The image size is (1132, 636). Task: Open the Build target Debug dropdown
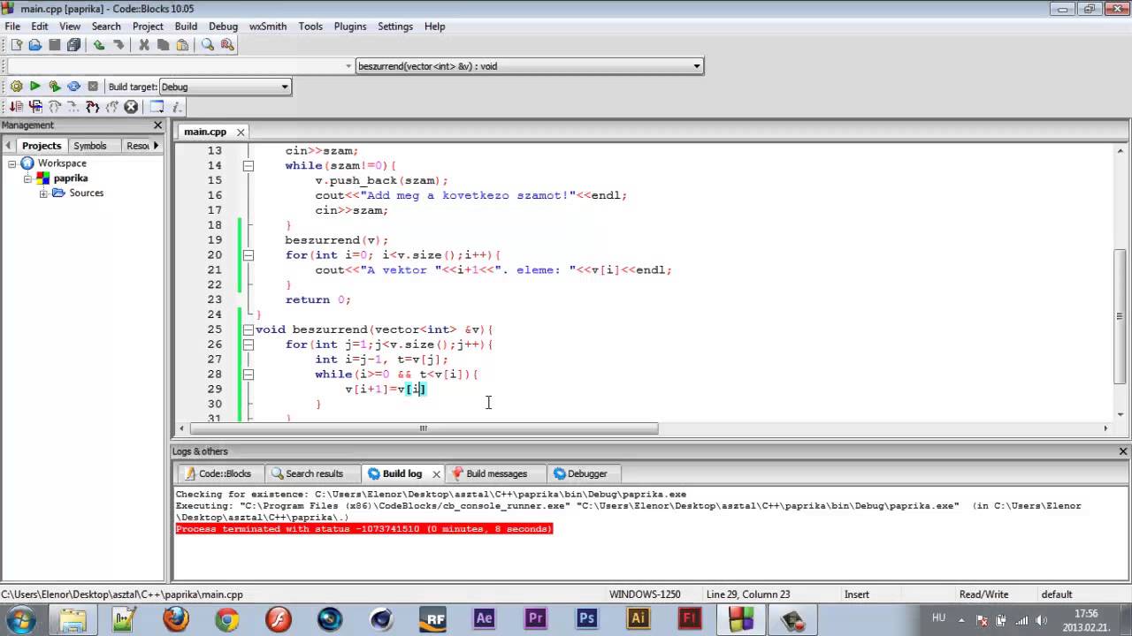(x=285, y=87)
